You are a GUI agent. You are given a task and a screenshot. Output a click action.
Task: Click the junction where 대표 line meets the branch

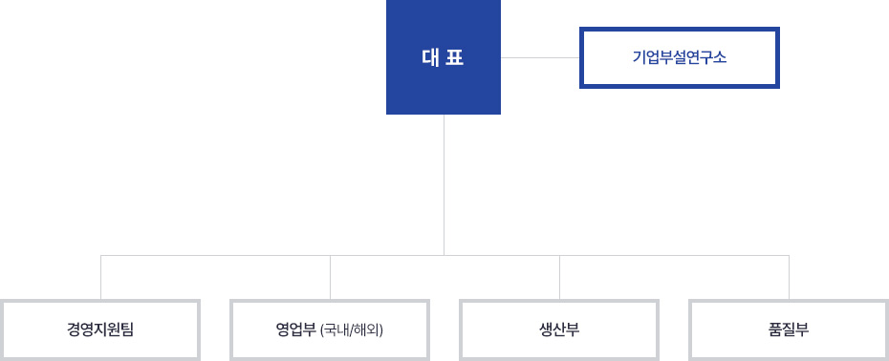pos(444,256)
